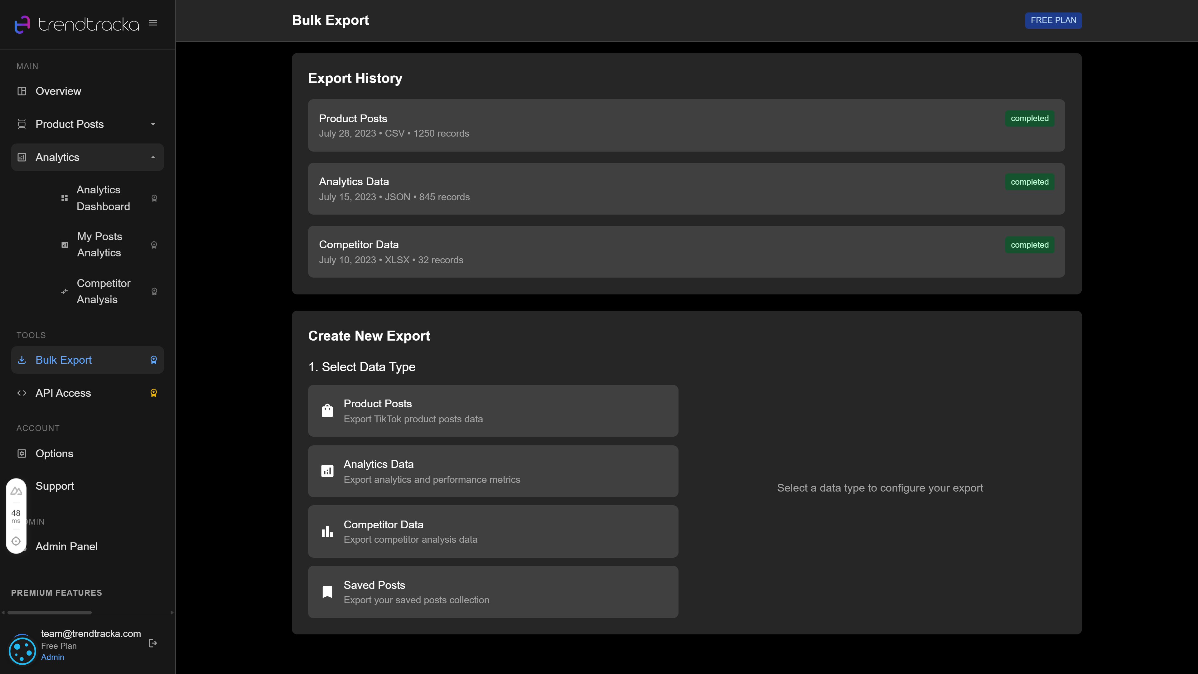Open Admin Panel from the sidebar
The image size is (1198, 674).
66,546
